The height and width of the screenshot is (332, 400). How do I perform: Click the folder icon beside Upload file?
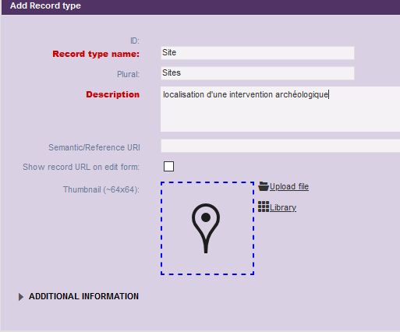264,186
